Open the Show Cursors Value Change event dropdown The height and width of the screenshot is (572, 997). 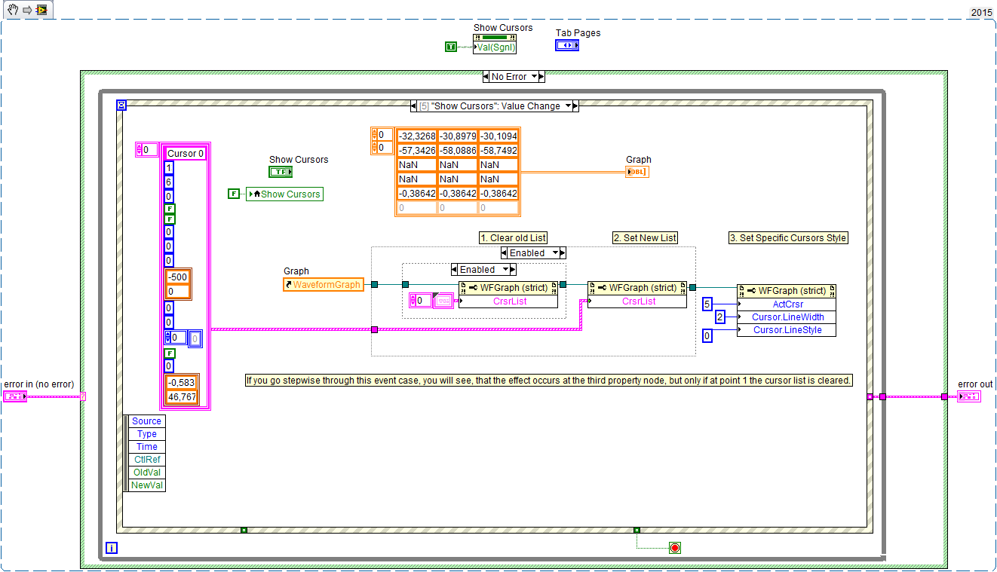pos(569,106)
